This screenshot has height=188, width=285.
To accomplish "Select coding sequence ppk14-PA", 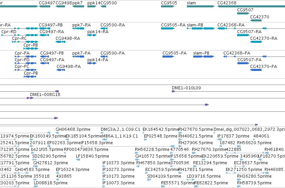I will coord(98,60).
